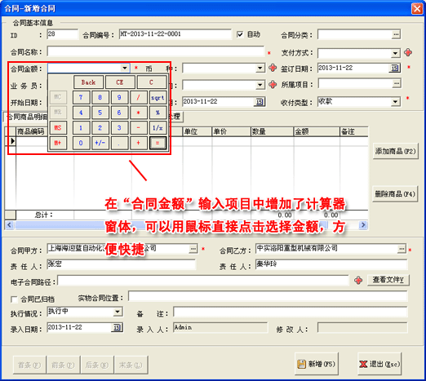Image resolution: width=426 pixels, height=381 pixels.
Task: Close the 合同-新增合同 window
Action: pyautogui.click(x=417, y=8)
